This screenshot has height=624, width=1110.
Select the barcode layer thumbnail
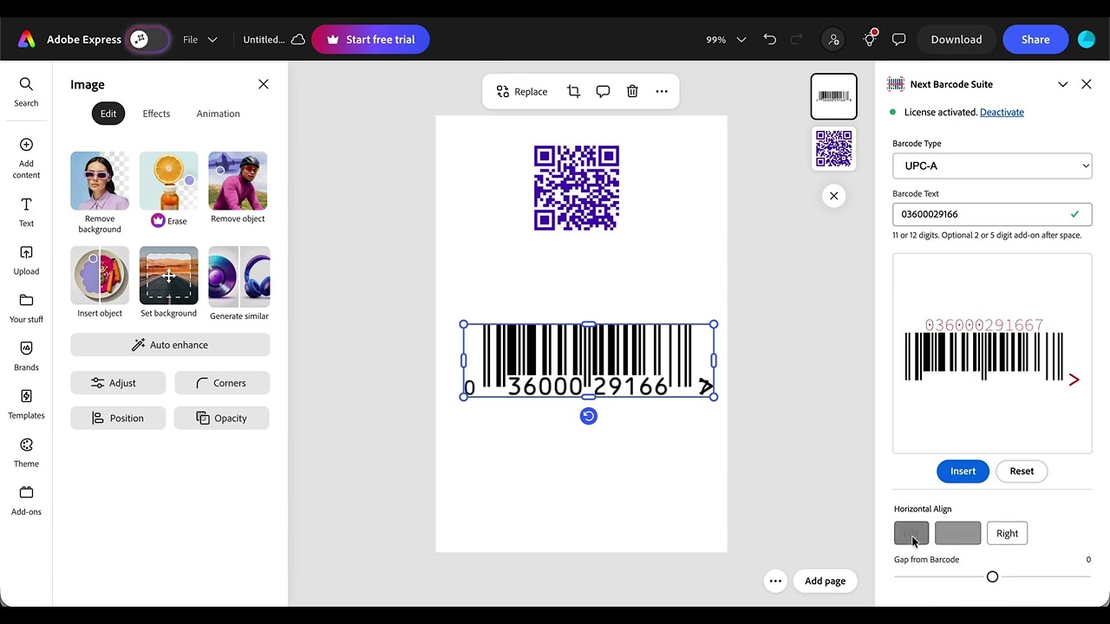coord(833,96)
